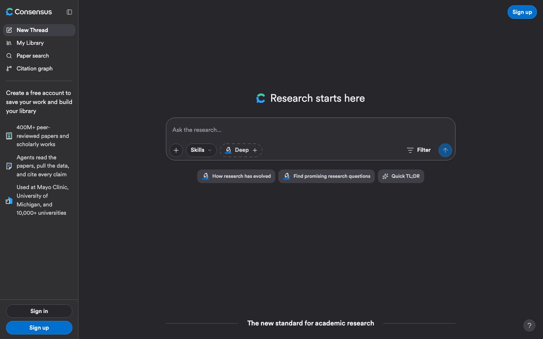Image resolution: width=543 pixels, height=339 pixels.
Task: Click the plus attachment button in the query box
Action: tap(176, 150)
